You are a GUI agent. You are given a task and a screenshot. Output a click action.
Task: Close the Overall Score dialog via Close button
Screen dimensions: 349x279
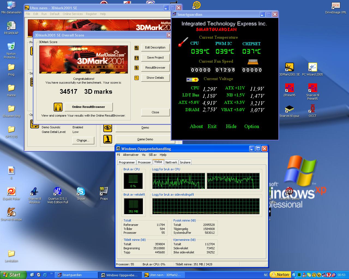pyautogui.click(x=155, y=113)
